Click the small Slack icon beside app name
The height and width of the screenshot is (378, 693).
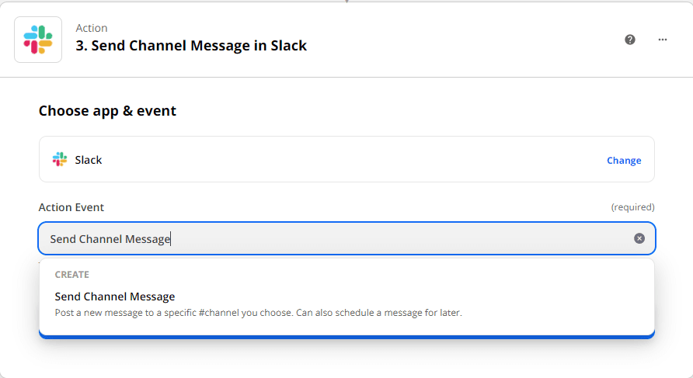(x=60, y=160)
